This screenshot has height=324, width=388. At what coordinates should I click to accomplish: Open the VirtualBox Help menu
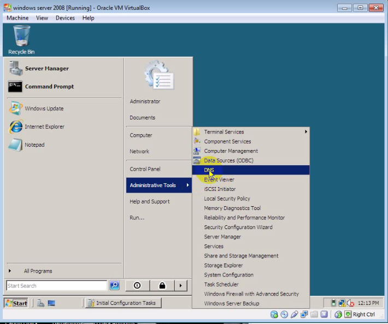pos(89,18)
